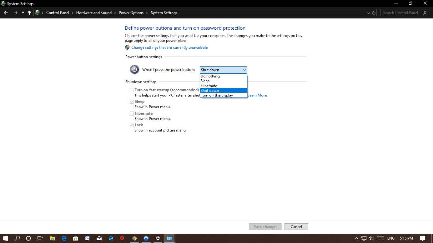Open Mail app from taskbar
Viewport: 433px width, 243px height.
(x=99, y=238)
